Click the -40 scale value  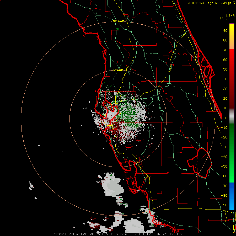(224, 157)
